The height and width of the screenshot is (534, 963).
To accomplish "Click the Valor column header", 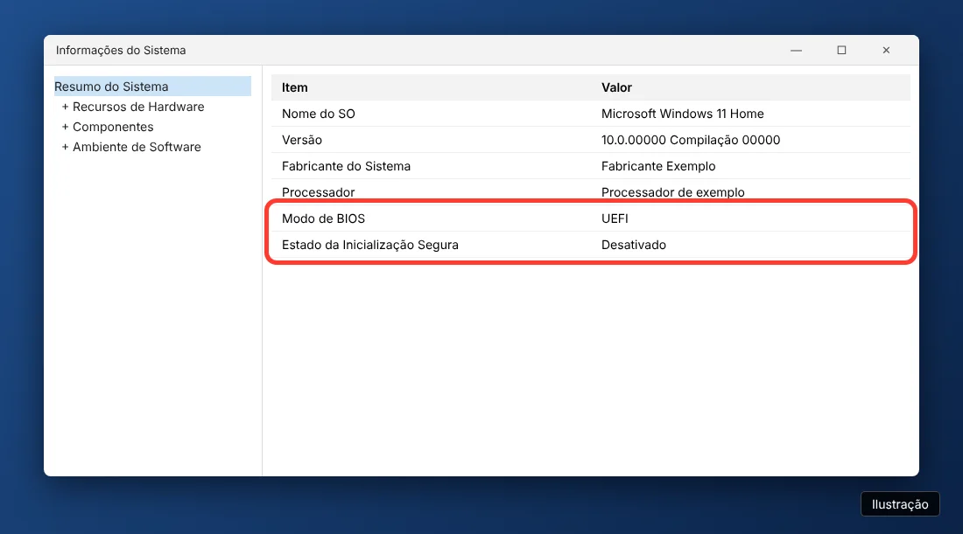I will coord(616,87).
